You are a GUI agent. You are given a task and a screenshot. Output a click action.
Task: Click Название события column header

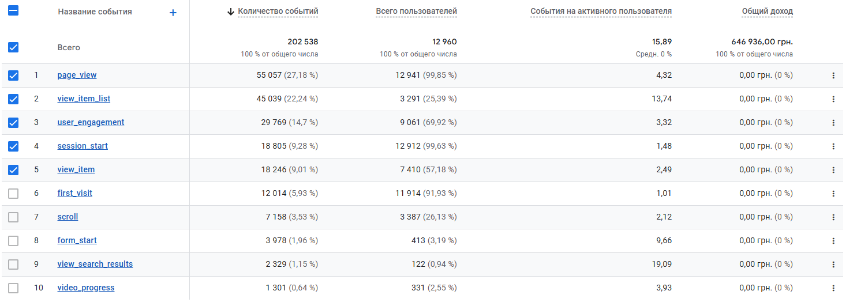(x=95, y=12)
